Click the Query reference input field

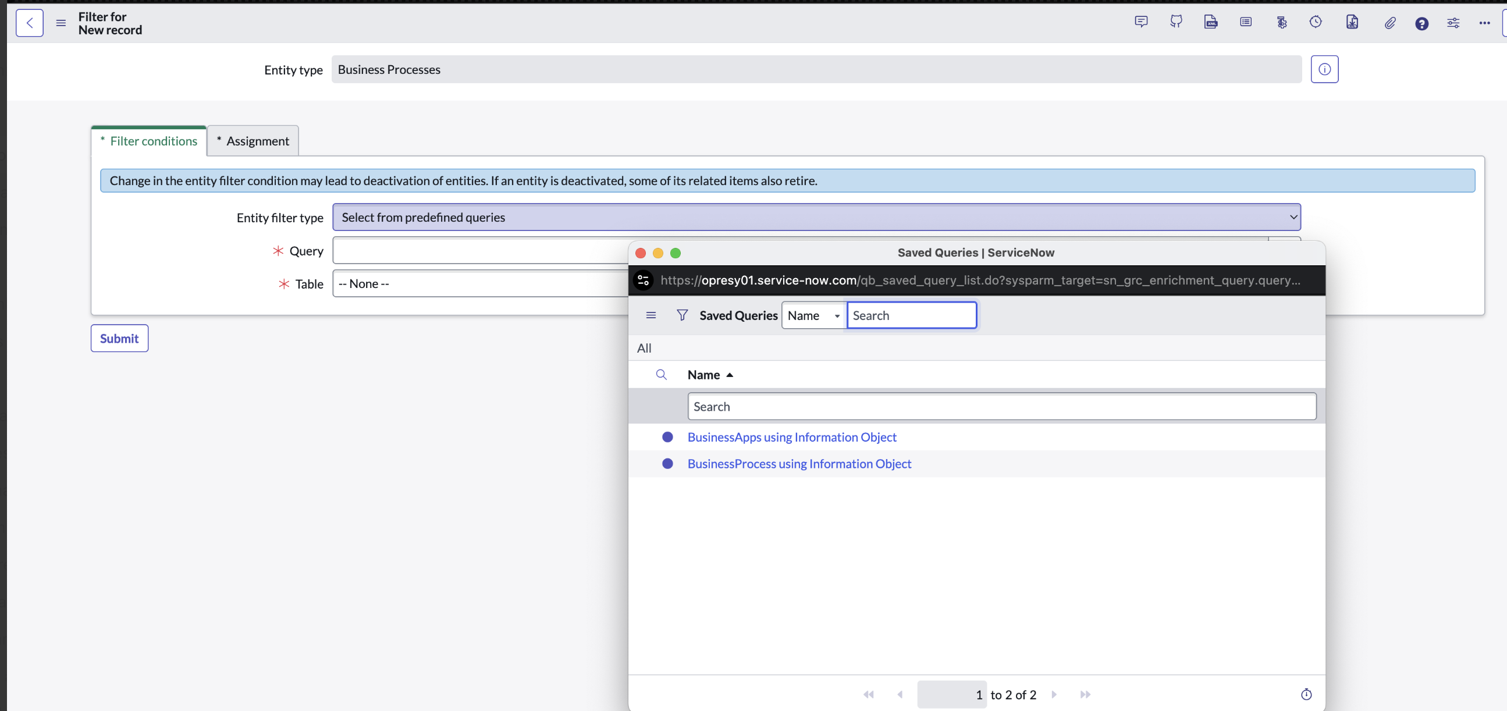[481, 250]
